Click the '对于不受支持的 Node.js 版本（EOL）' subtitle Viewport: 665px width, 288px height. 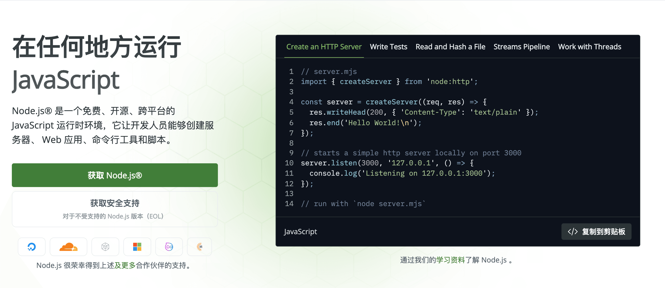click(x=113, y=216)
